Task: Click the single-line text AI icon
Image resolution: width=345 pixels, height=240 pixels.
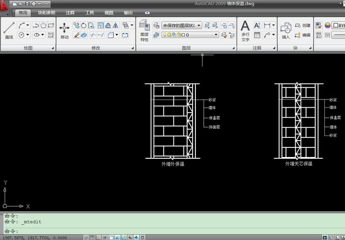Action: (x=257, y=26)
